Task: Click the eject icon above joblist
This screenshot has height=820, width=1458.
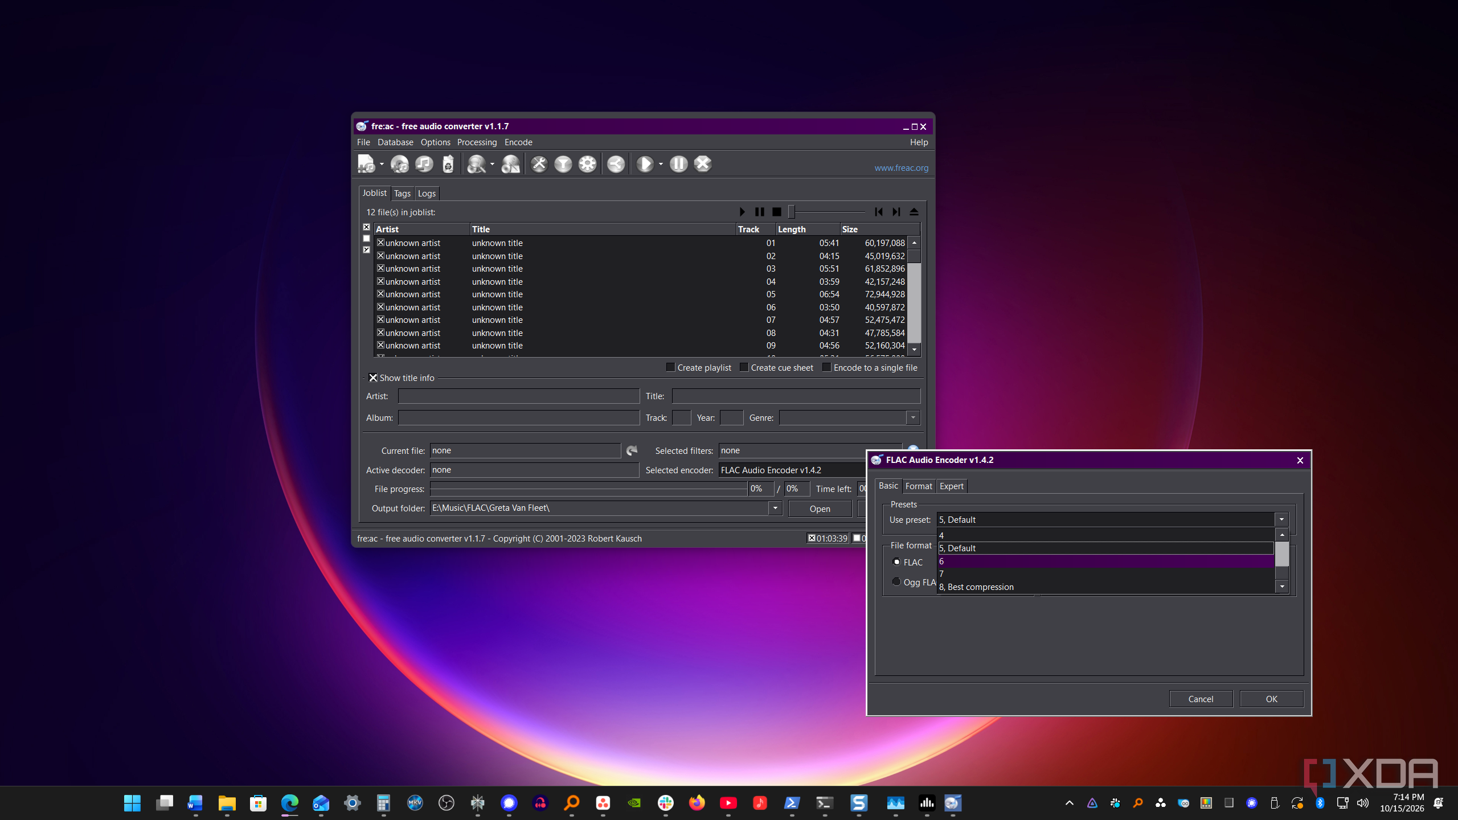Action: [914, 212]
